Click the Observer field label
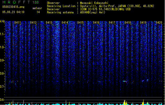This screenshot has height=105, width=165. point(53,3)
